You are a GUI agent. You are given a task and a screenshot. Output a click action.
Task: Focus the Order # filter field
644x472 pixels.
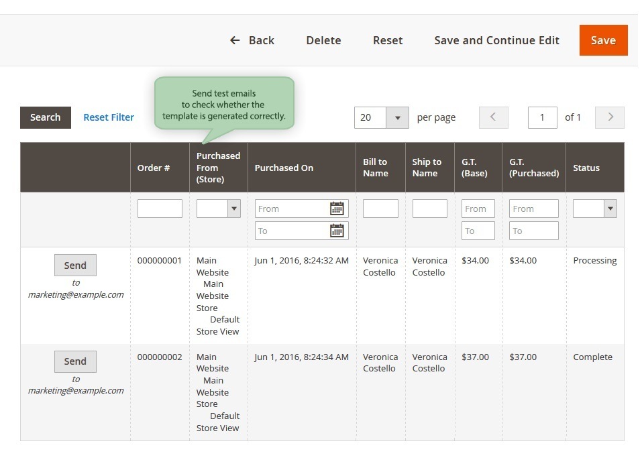[x=160, y=209]
